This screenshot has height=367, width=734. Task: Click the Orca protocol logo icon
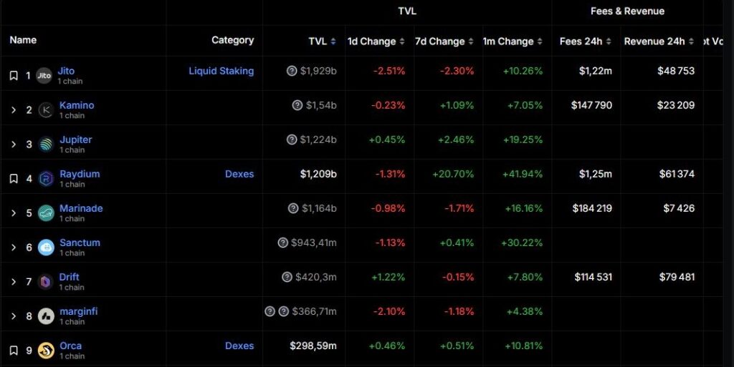(46, 351)
